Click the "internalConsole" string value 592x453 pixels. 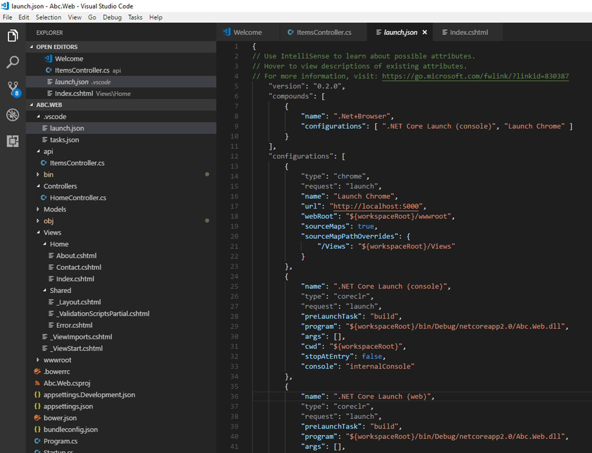click(380, 366)
